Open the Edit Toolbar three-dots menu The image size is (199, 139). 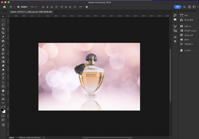pos(3,103)
